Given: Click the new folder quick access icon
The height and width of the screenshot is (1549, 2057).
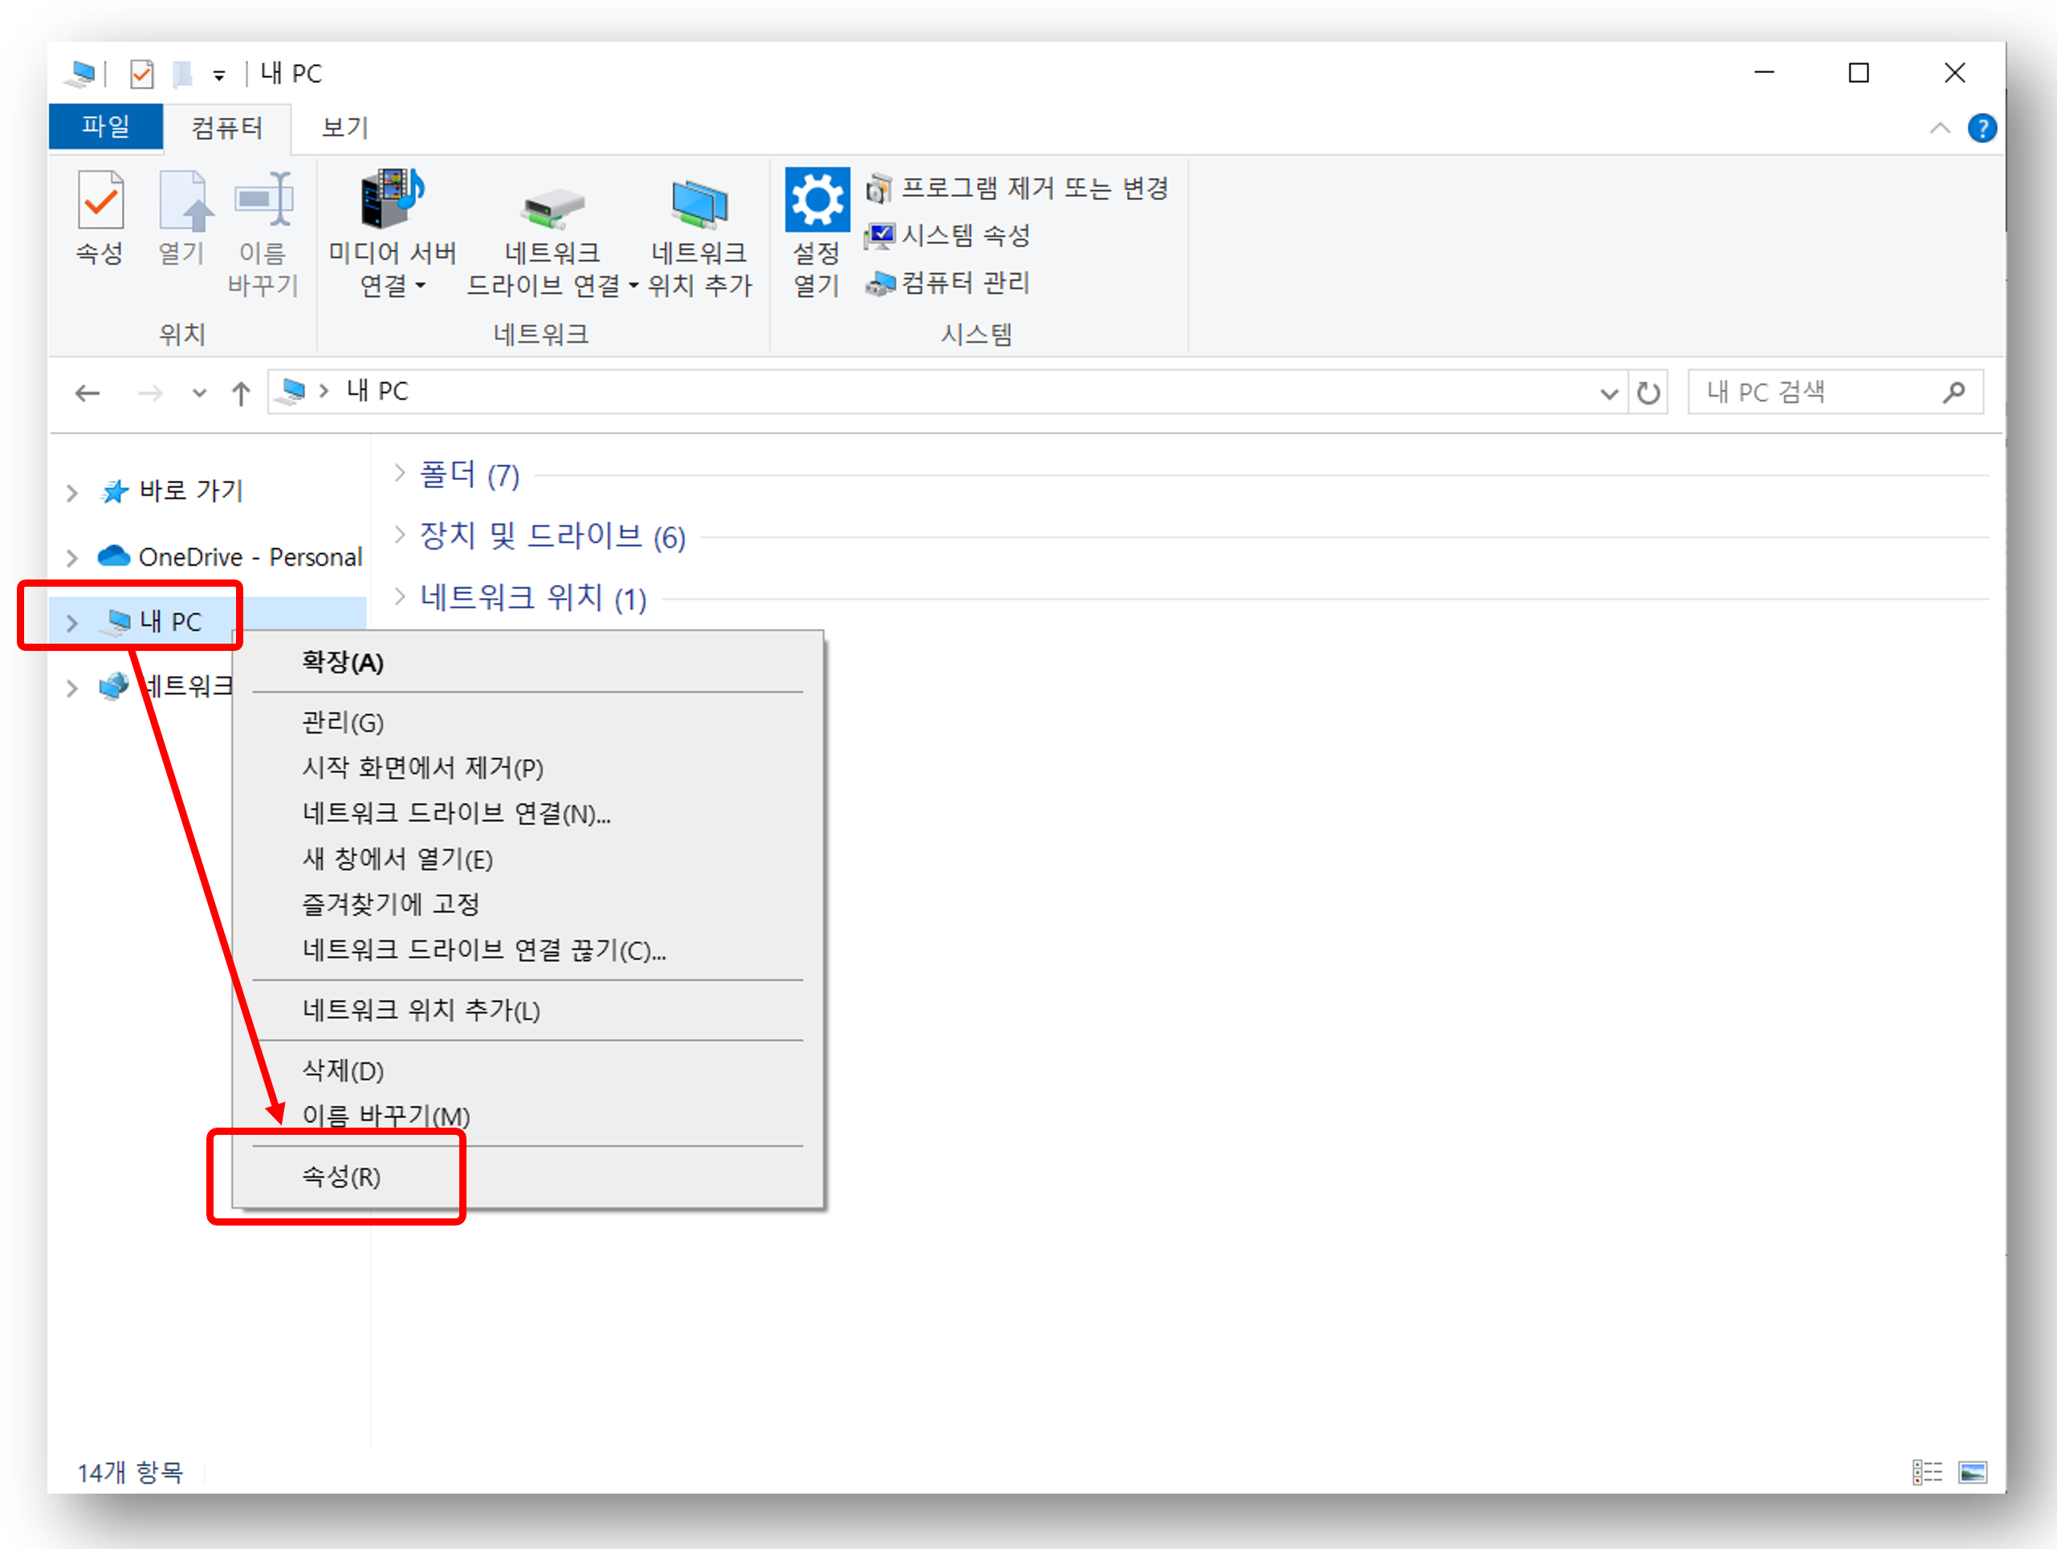Looking at the screenshot, I should click(182, 74).
